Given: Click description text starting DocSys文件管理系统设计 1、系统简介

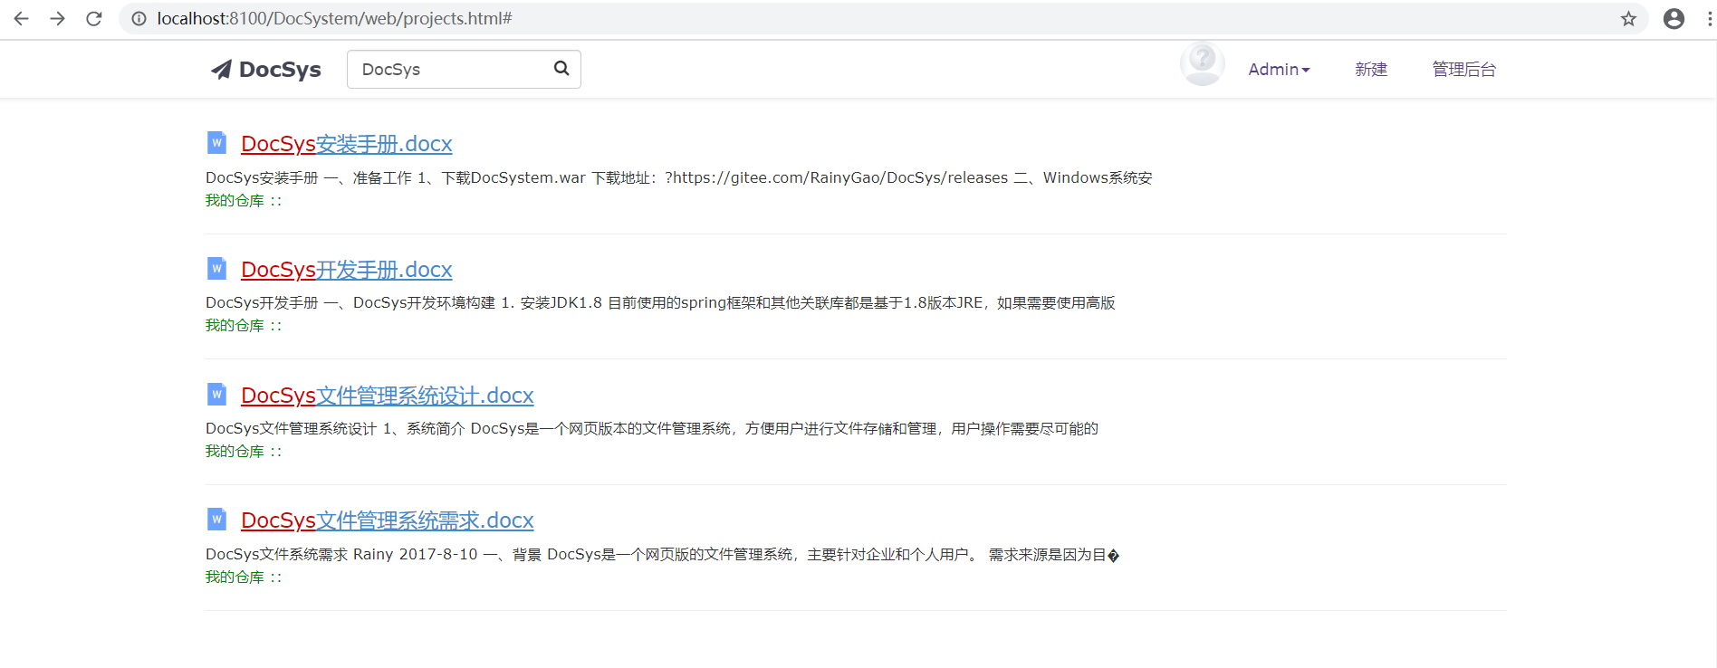Looking at the screenshot, I should [651, 428].
